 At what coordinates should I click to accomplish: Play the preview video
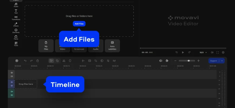(x=183, y=52)
